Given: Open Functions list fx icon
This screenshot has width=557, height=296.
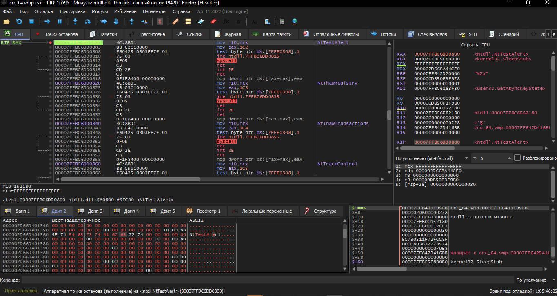Looking at the screenshot, I should coord(226,21).
